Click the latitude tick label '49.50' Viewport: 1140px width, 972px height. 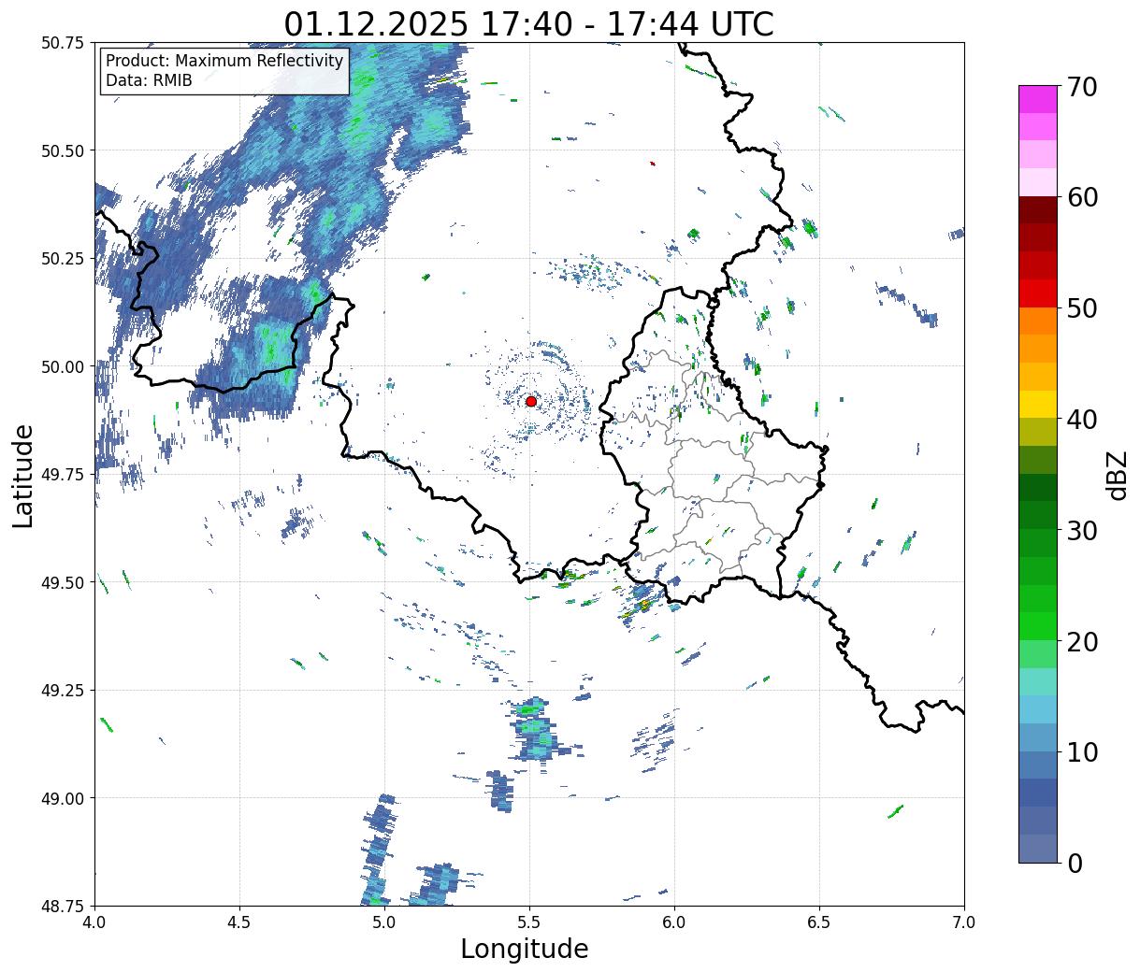62,582
